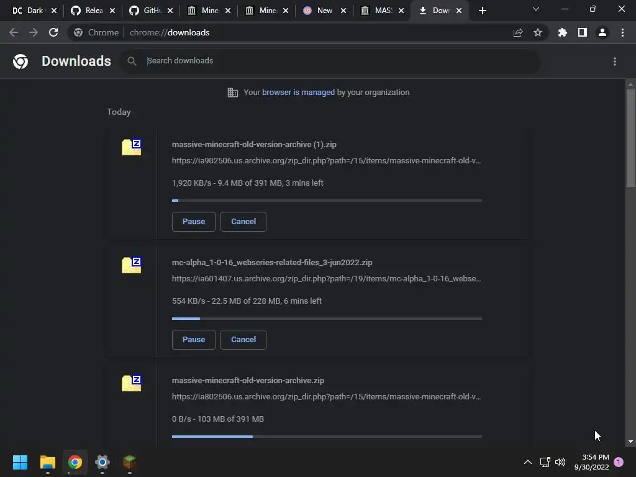Open the network status tray icon
The height and width of the screenshot is (477, 636).
pos(545,462)
